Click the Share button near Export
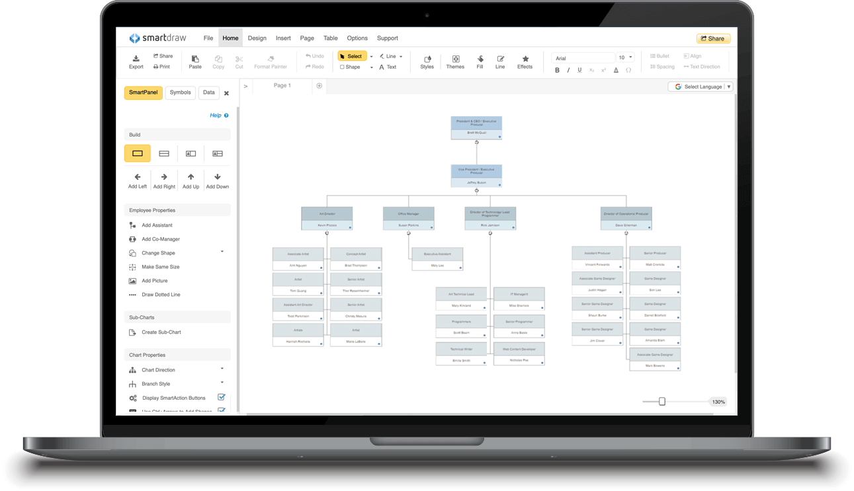Screen dimensions: 854x491 [x=163, y=56]
